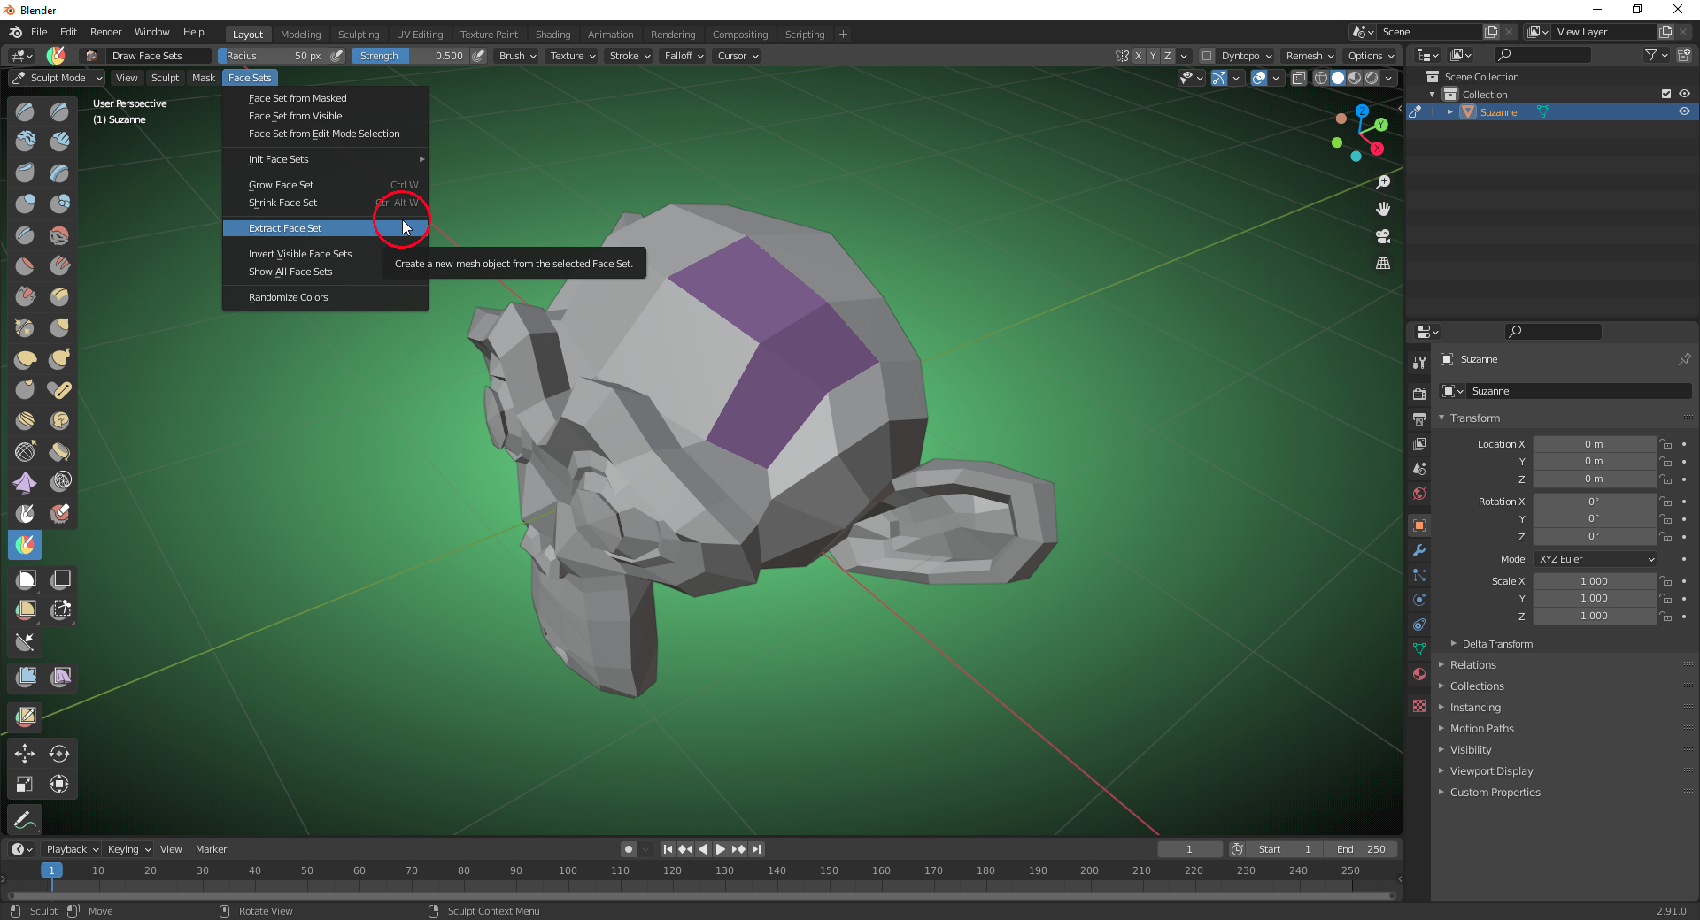Switch perspective/orthographic grid view icon
The height and width of the screenshot is (920, 1700).
(x=1383, y=264)
